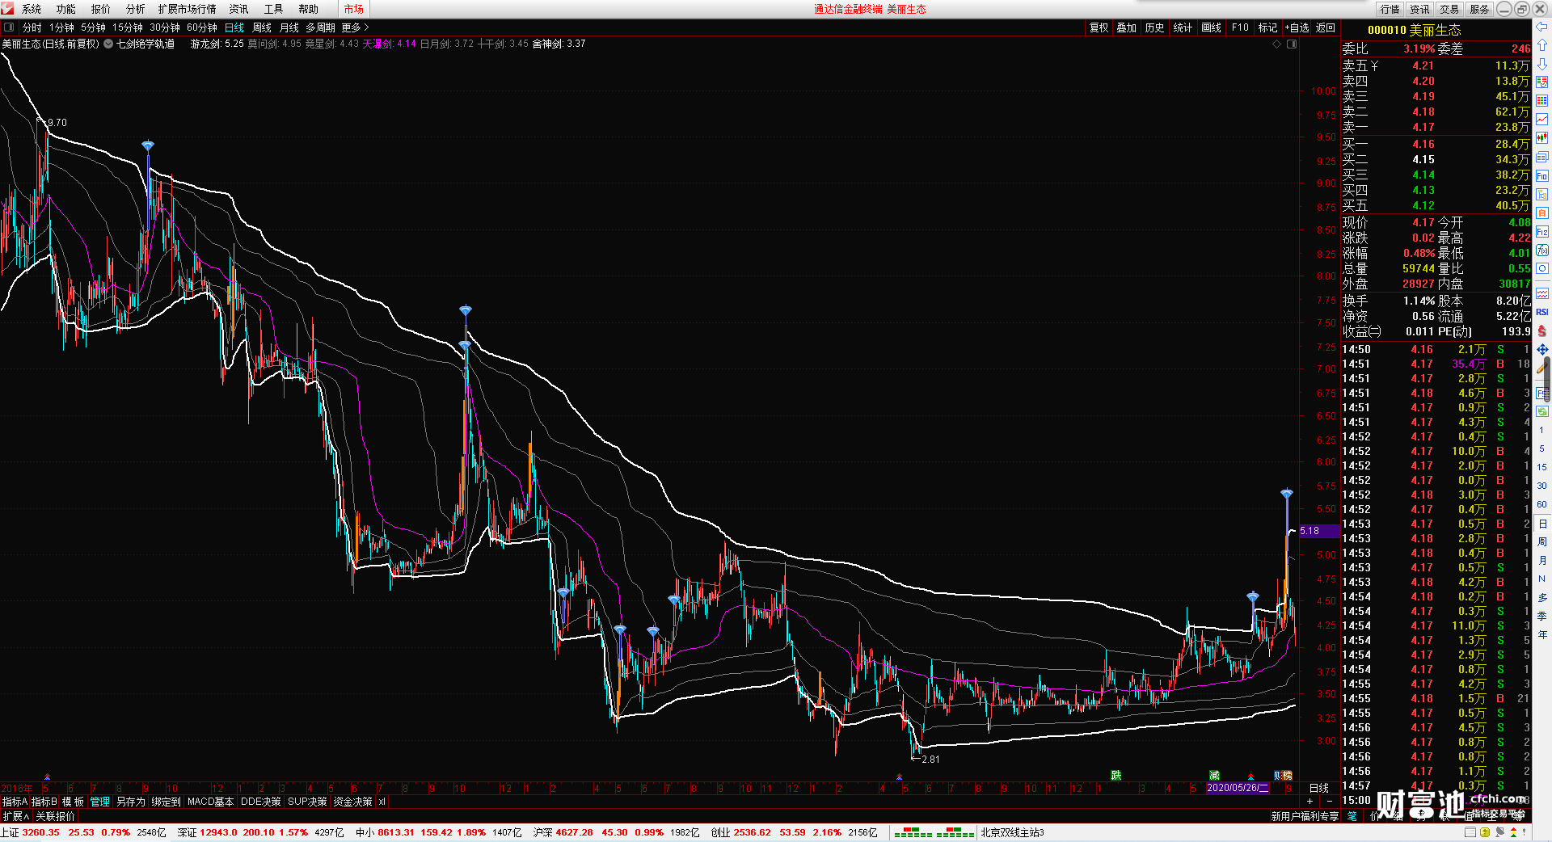Click the 画线 draw line button

pos(1212,27)
